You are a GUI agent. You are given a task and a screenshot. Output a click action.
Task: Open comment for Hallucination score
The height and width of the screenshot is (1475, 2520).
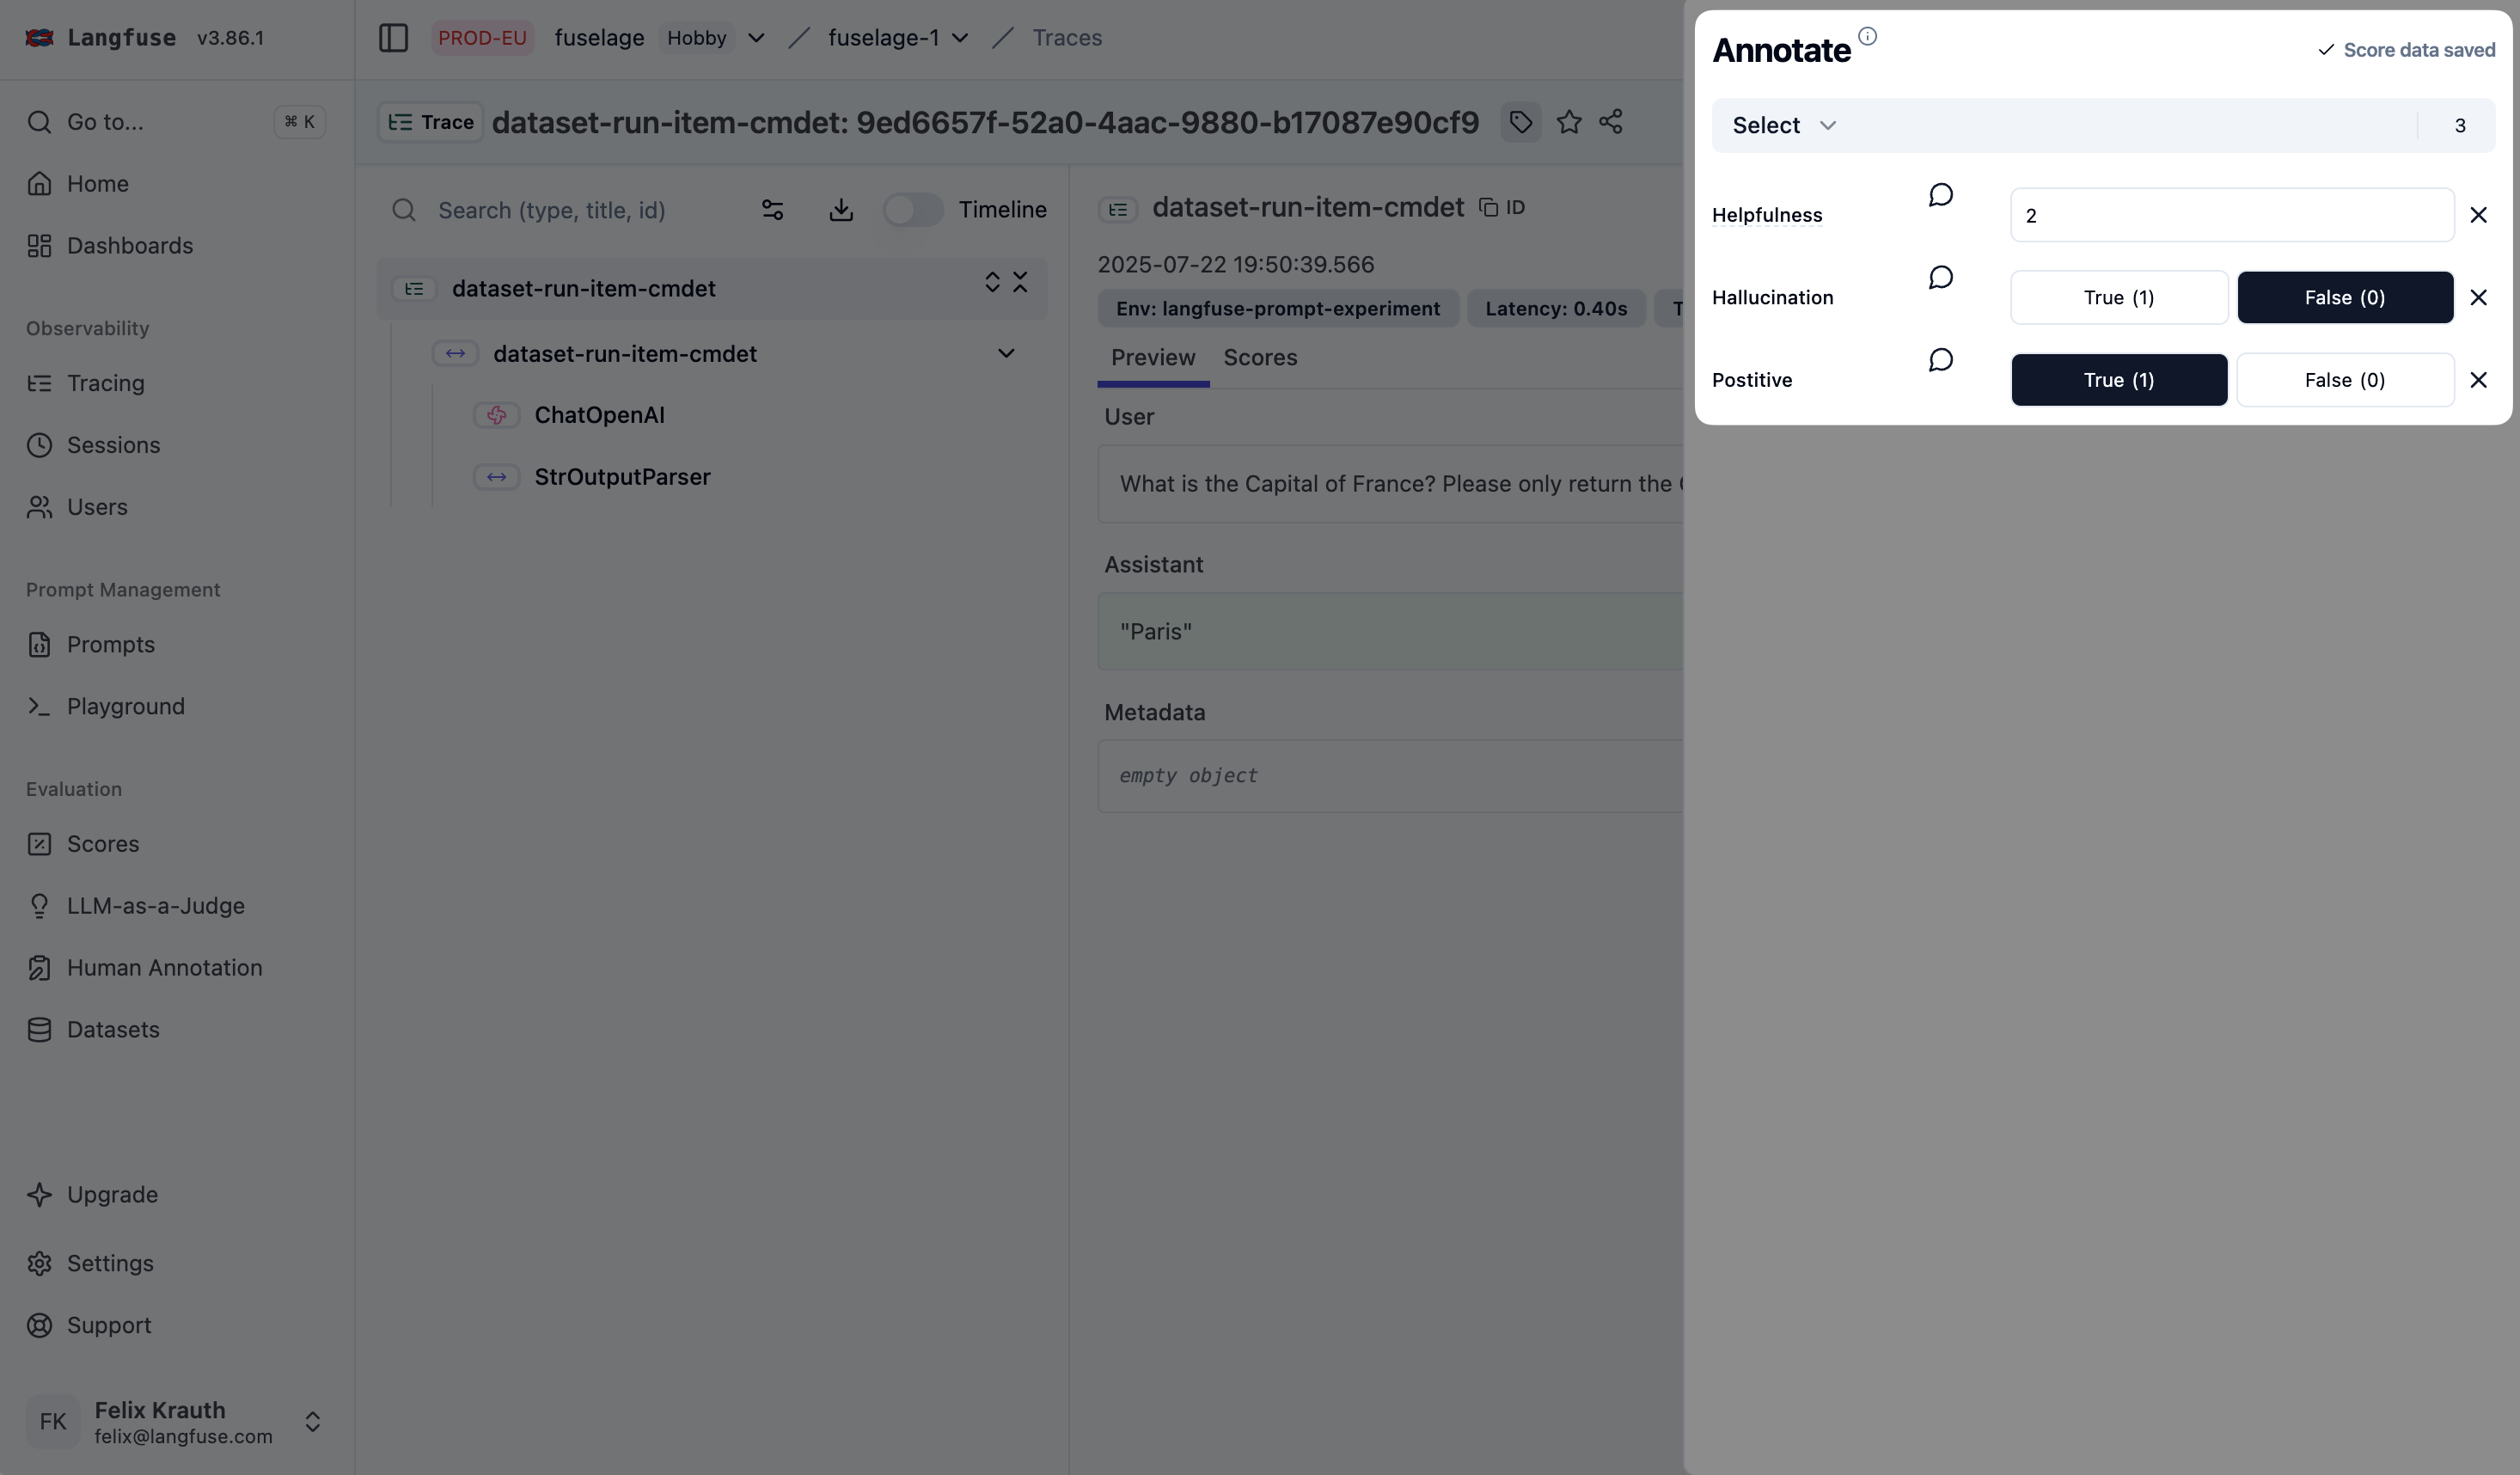click(x=1940, y=277)
